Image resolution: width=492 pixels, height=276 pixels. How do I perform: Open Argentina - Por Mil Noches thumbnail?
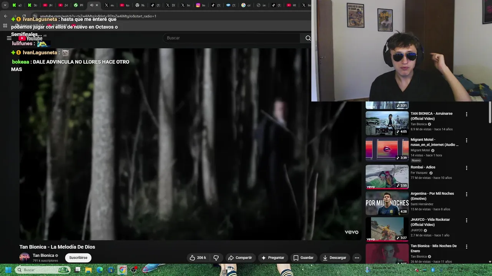[x=387, y=203]
